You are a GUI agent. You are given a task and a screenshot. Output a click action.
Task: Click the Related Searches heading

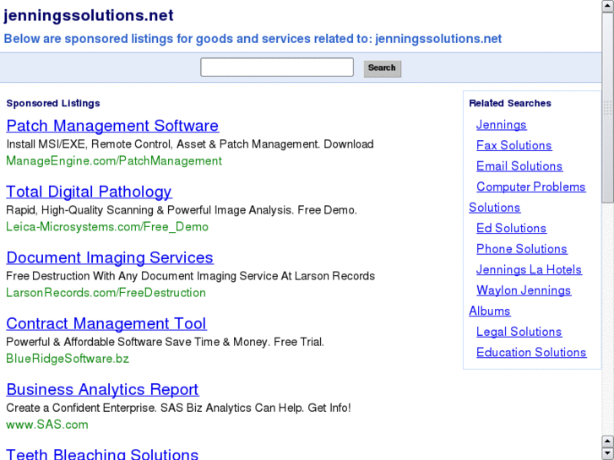[x=510, y=103]
